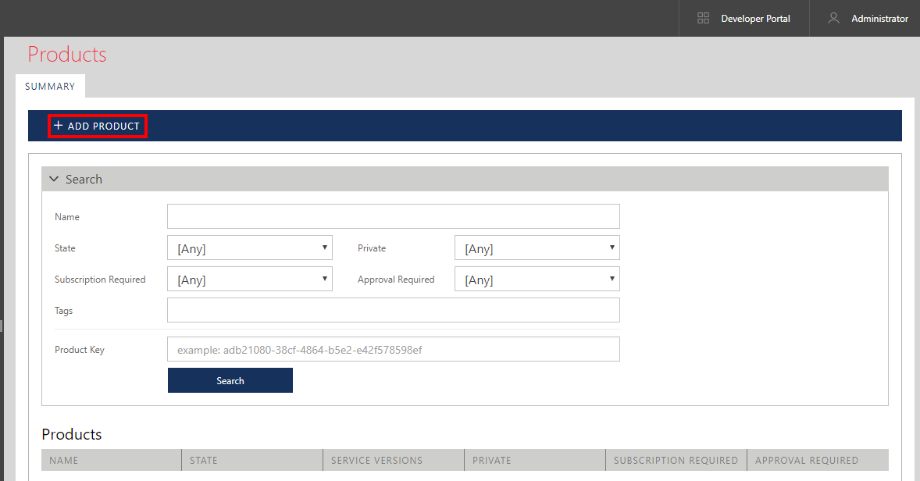
Task: Open the Administrator account menu
Action: tap(879, 19)
